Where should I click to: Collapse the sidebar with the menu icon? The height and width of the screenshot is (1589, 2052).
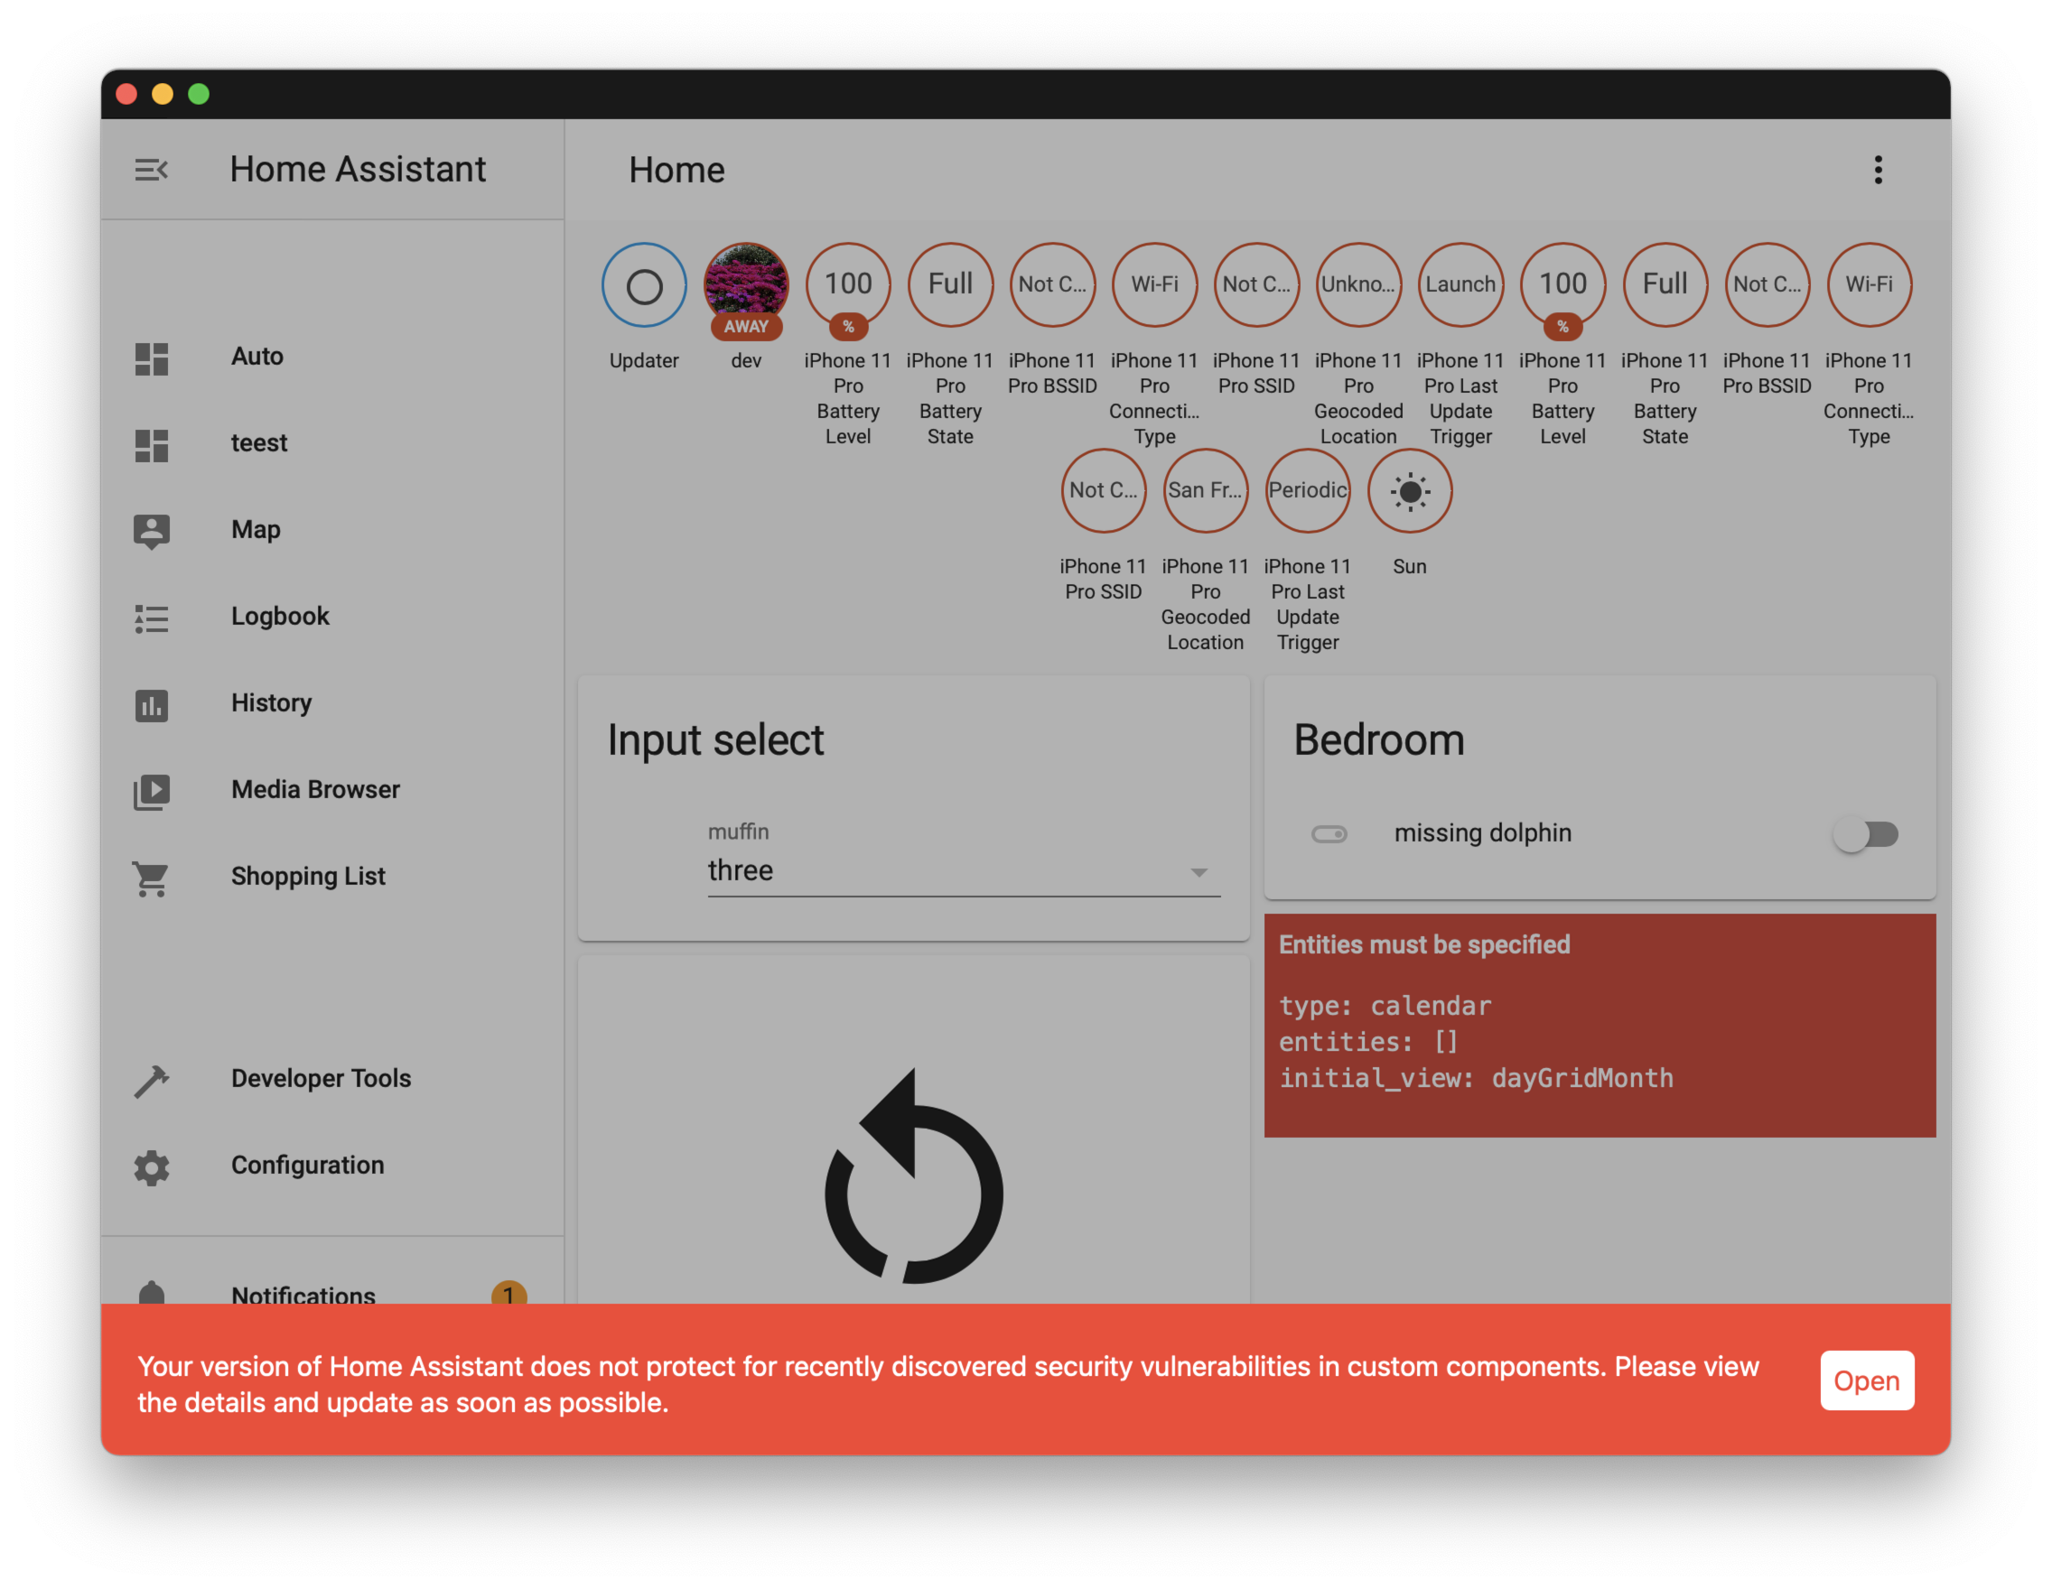[151, 170]
